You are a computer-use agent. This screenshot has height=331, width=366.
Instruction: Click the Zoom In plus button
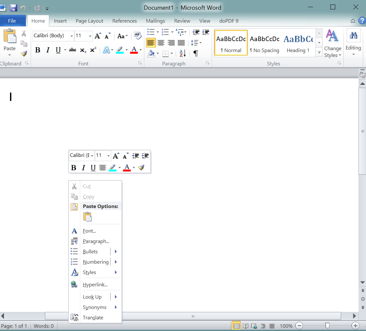point(355,325)
